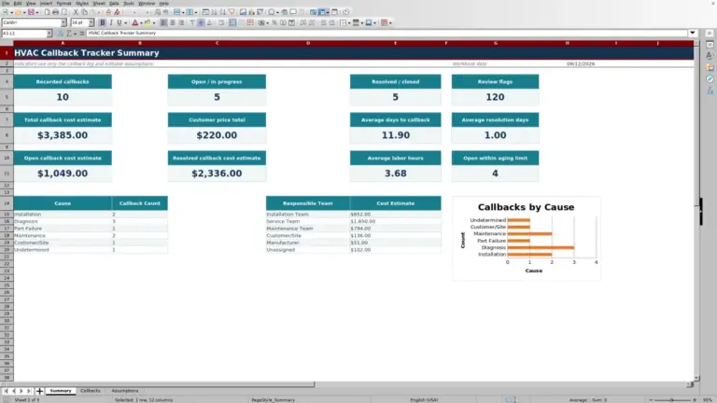
Task: Jump to the last sheet tab arrow
Action: [29, 391]
